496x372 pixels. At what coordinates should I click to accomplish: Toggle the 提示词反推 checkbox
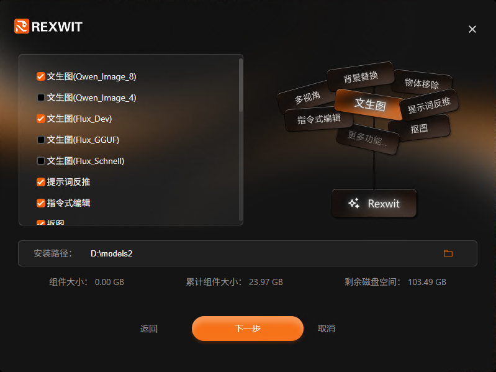[x=41, y=182]
